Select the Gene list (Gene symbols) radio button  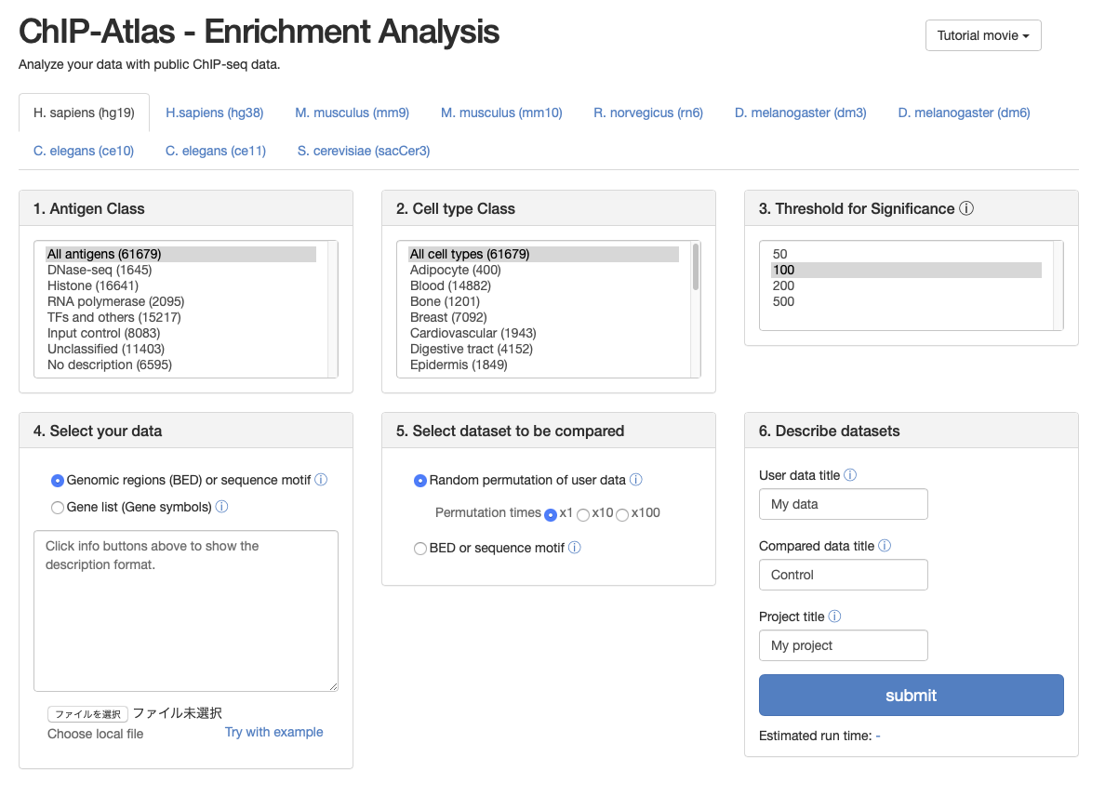(x=58, y=508)
